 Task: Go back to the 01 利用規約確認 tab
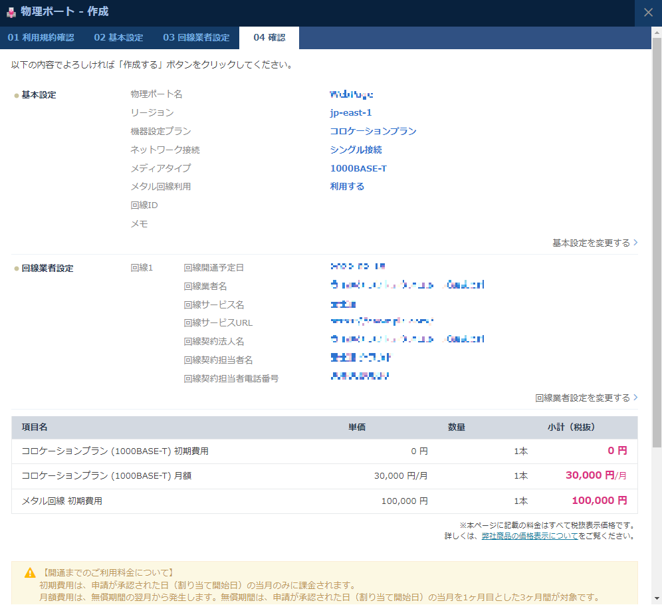(41, 38)
